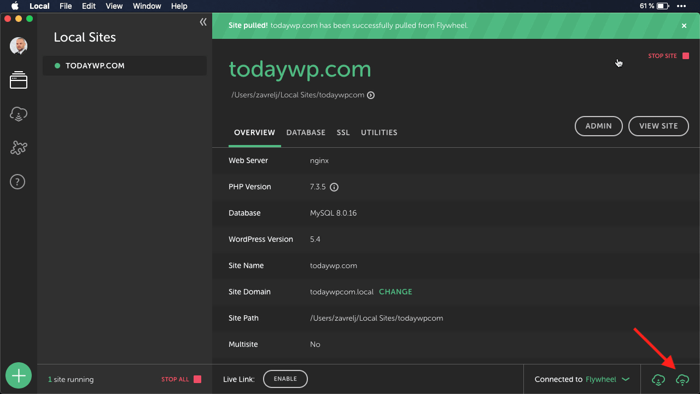Image resolution: width=700 pixels, height=394 pixels.
Task: Open the Help menu
Action: (x=179, y=6)
